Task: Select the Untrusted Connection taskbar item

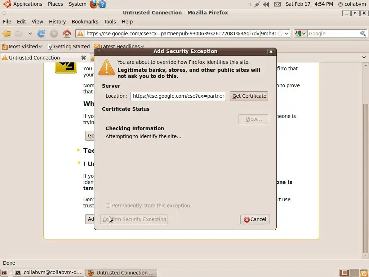Action: click(121, 273)
